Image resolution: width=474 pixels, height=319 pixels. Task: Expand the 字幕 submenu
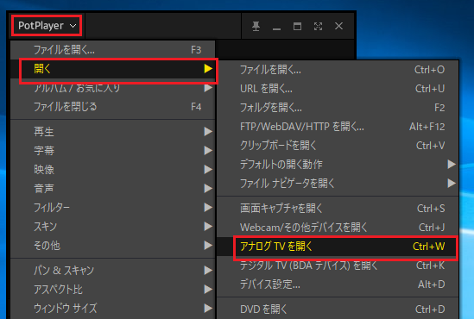point(113,150)
